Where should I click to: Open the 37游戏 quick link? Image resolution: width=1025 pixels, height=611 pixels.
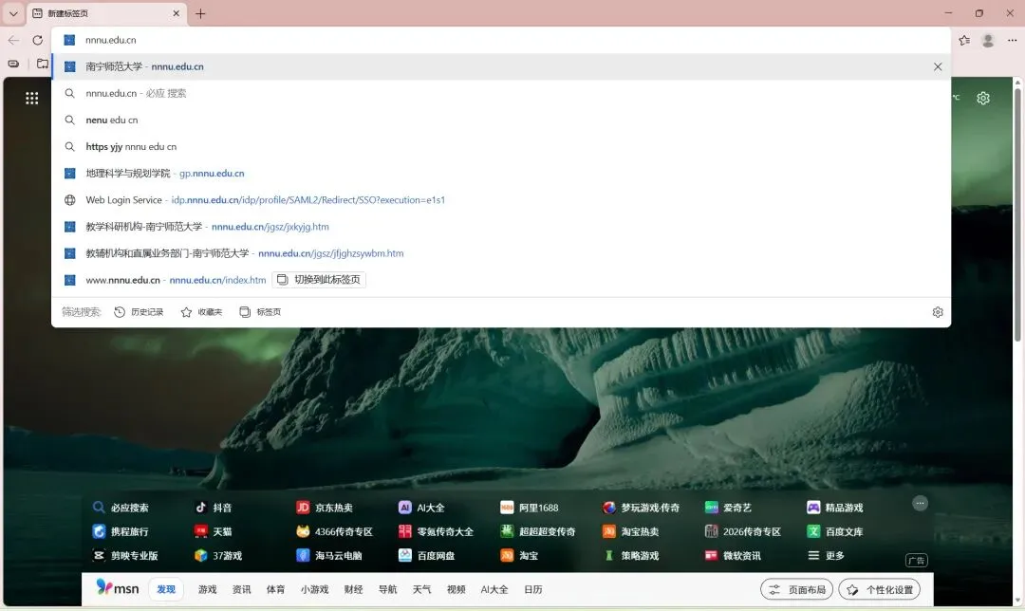217,556
